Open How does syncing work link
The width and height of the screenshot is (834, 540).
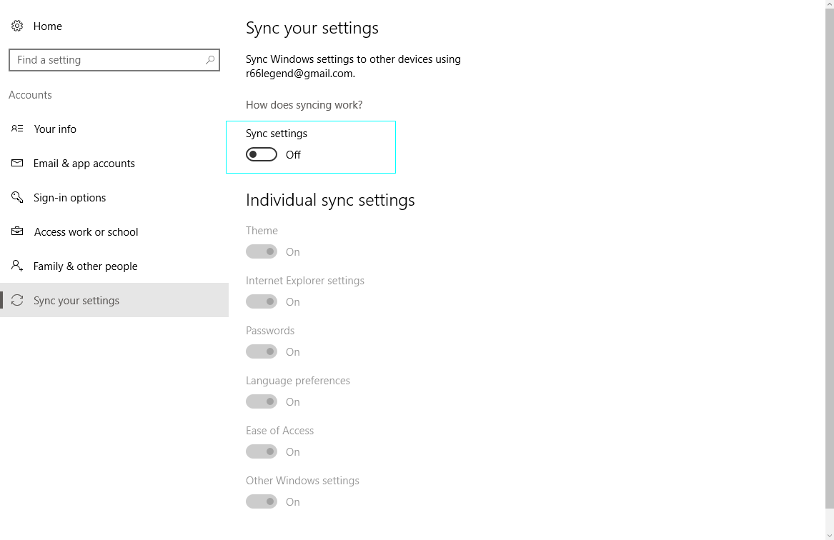tap(304, 105)
